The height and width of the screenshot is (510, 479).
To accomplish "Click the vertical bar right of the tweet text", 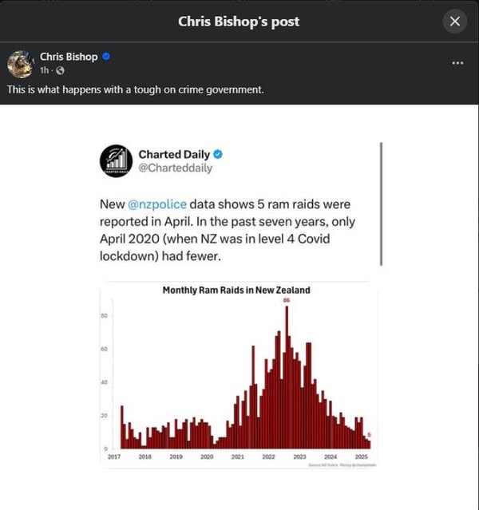I will [381, 204].
